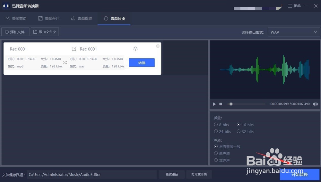This screenshot has height=182, width=321.
Task: Switch to the 音频合并 tab
Action: coord(49,19)
